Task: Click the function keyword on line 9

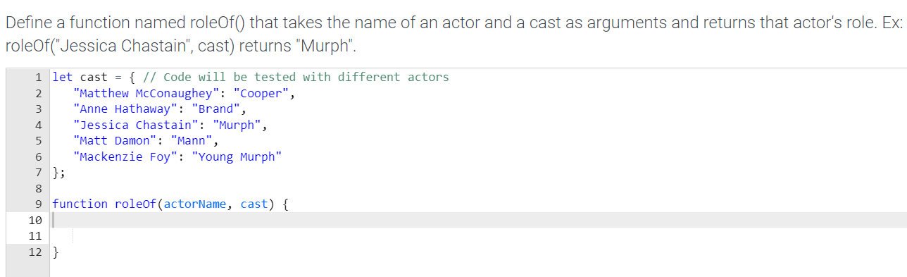Action: click(x=80, y=204)
